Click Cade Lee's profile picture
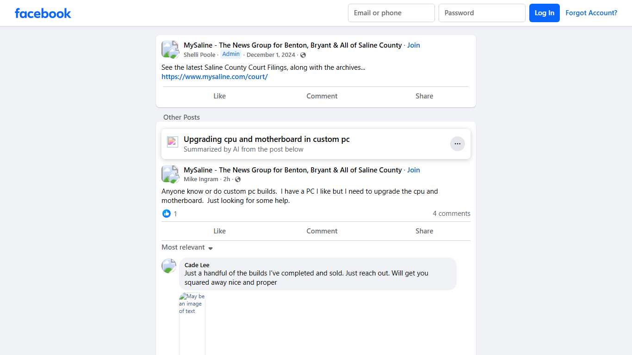 tap(168, 266)
